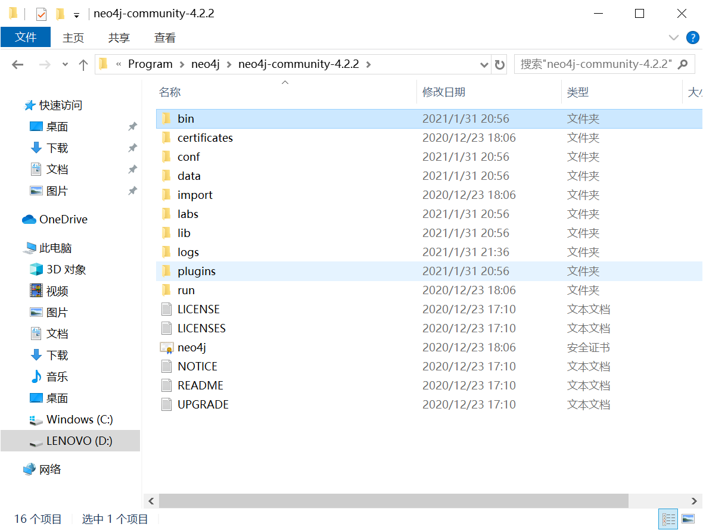
Task: Switch to the 主页 ribbon tab
Action: tap(73, 38)
